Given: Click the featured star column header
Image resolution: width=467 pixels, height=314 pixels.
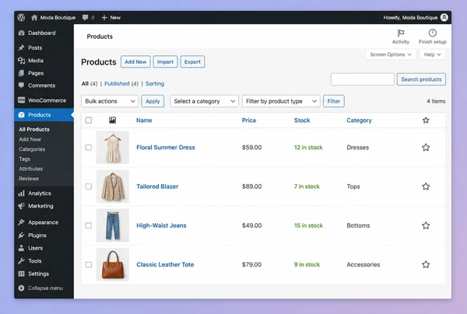Looking at the screenshot, I should [x=426, y=120].
